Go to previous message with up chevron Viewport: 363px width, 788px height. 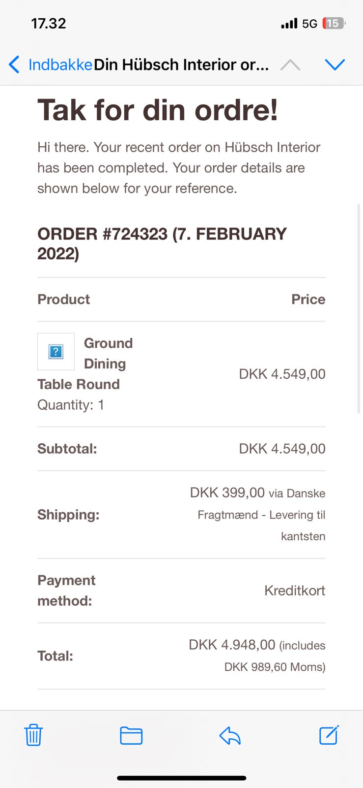pos(290,65)
